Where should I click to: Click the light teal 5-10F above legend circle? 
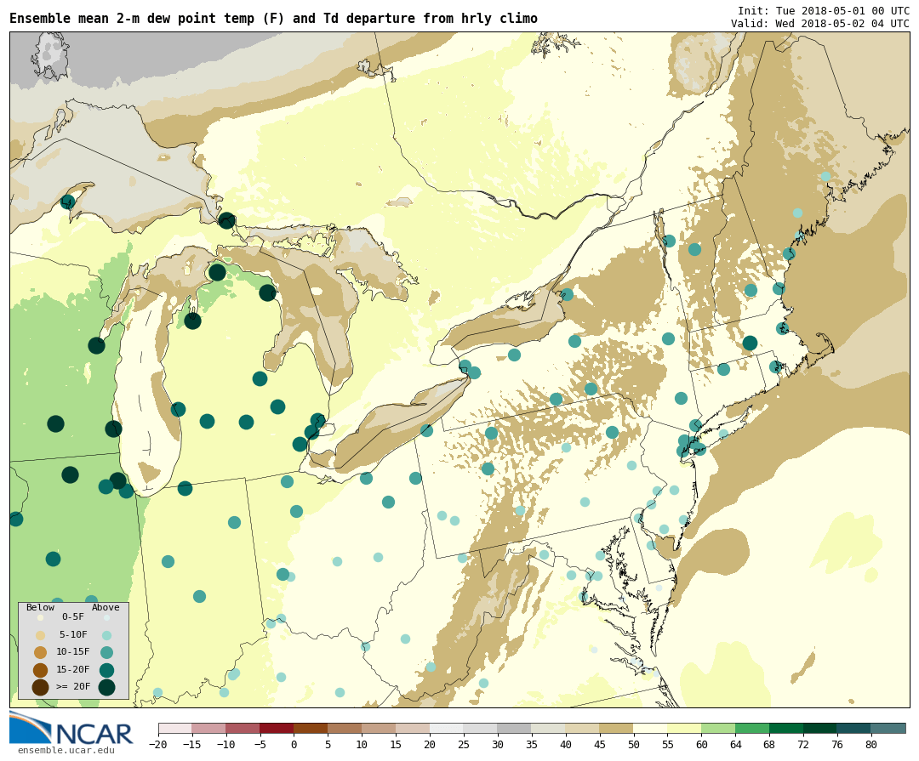106,635
